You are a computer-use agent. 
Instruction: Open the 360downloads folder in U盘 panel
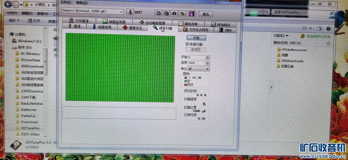(290, 61)
